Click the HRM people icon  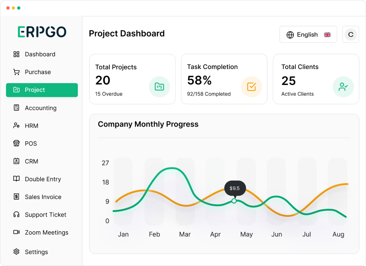[16, 125]
